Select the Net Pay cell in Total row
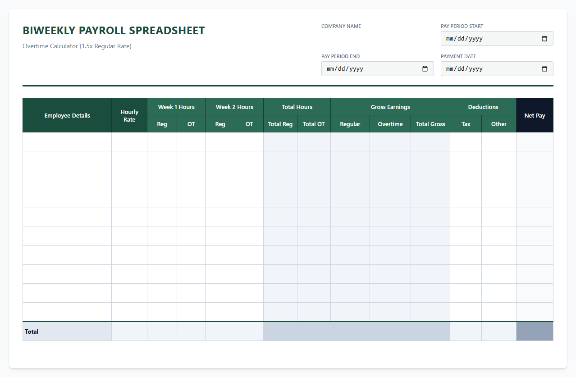Image resolution: width=576 pixels, height=377 pixels. tap(535, 332)
